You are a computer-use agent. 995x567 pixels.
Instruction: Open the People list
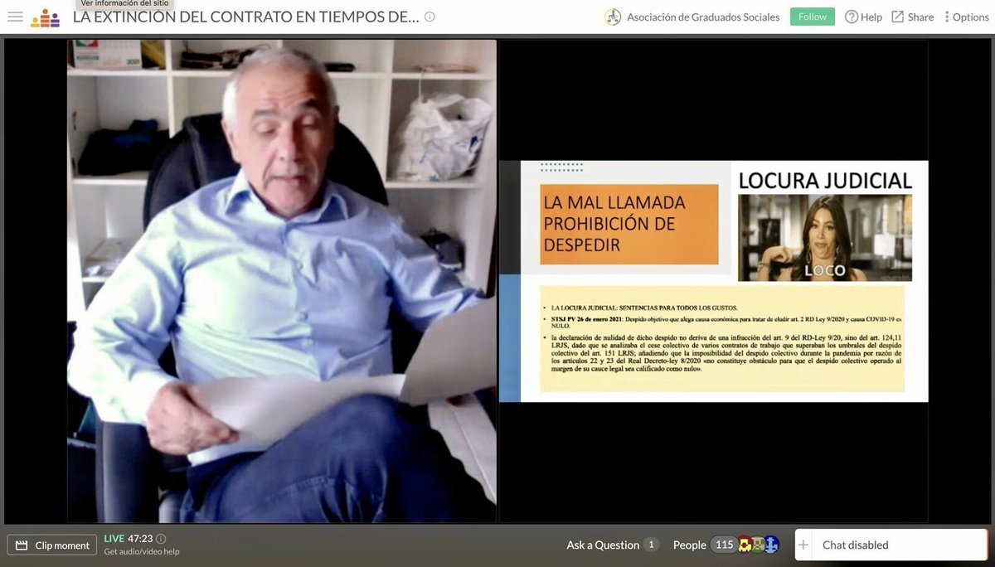690,545
